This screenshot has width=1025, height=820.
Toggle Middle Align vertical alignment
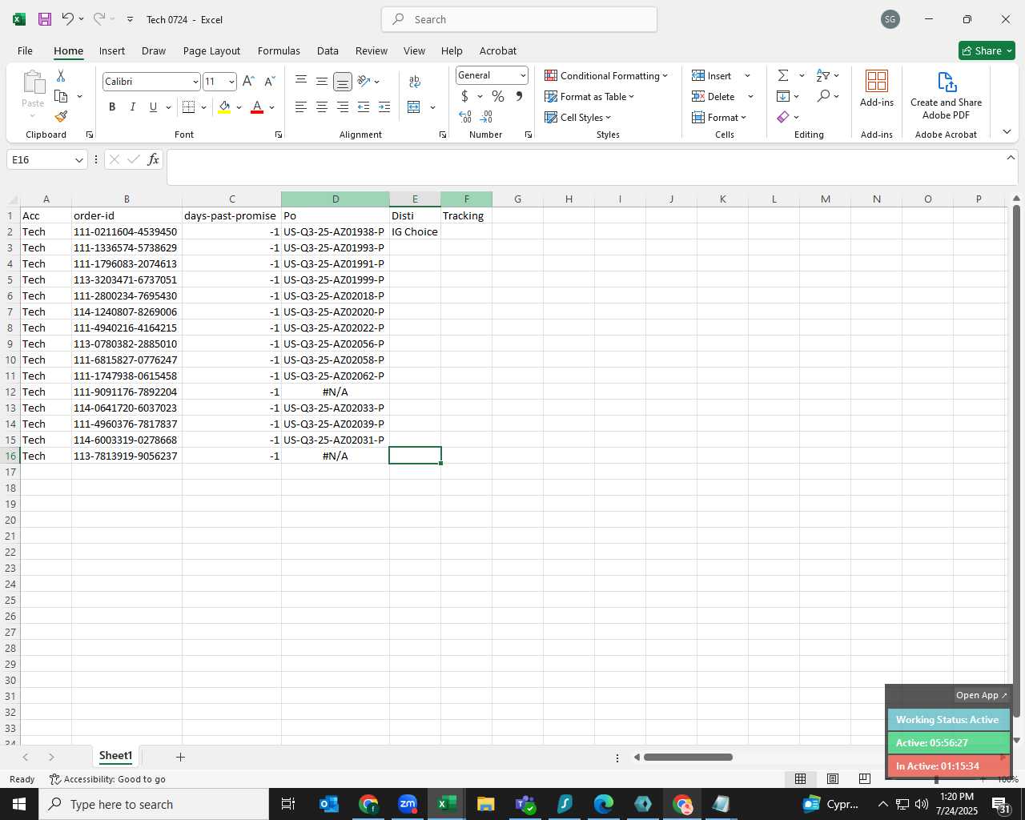tap(322, 81)
